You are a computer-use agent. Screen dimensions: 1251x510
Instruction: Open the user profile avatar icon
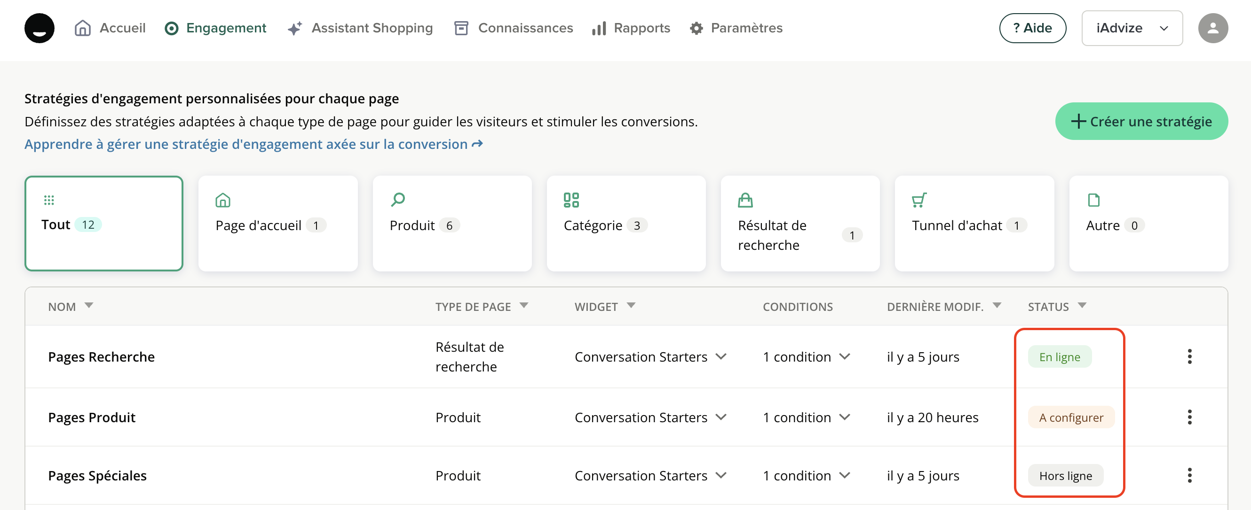click(1212, 28)
